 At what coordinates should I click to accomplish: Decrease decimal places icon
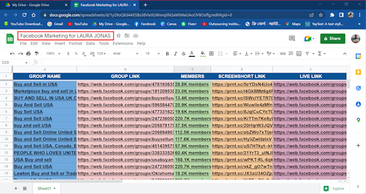click(84, 54)
